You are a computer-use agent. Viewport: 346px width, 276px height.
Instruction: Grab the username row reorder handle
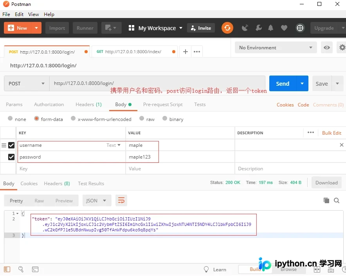point(4,145)
